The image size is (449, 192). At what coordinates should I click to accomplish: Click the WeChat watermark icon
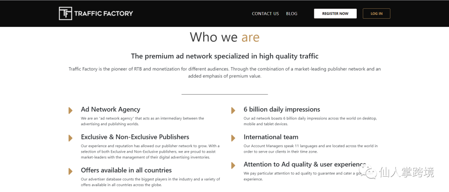click(x=370, y=172)
